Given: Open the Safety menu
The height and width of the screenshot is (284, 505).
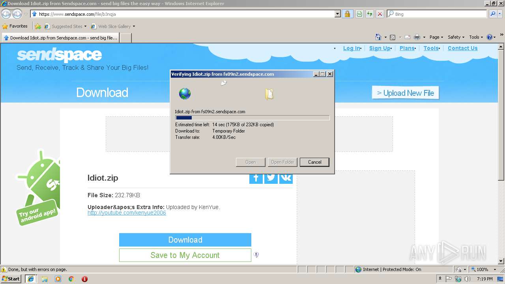Looking at the screenshot, I should [x=456, y=37].
